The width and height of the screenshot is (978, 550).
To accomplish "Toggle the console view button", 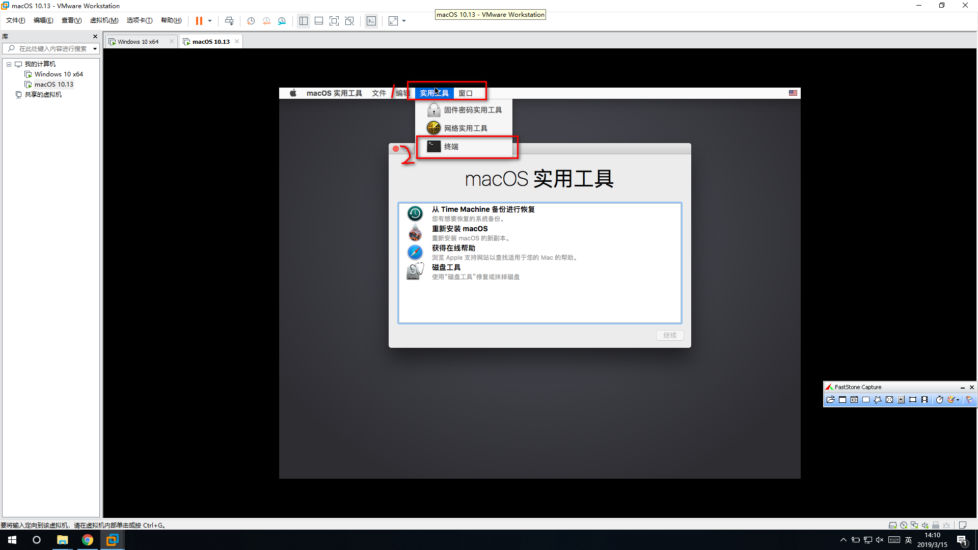I will click(371, 21).
